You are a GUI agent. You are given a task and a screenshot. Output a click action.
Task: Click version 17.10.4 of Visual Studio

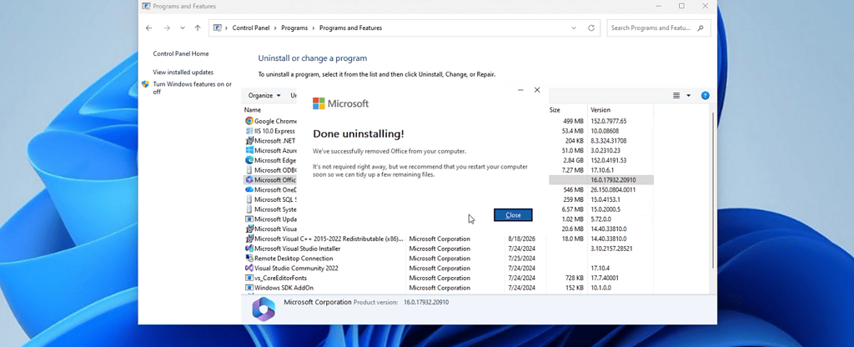[x=600, y=268]
